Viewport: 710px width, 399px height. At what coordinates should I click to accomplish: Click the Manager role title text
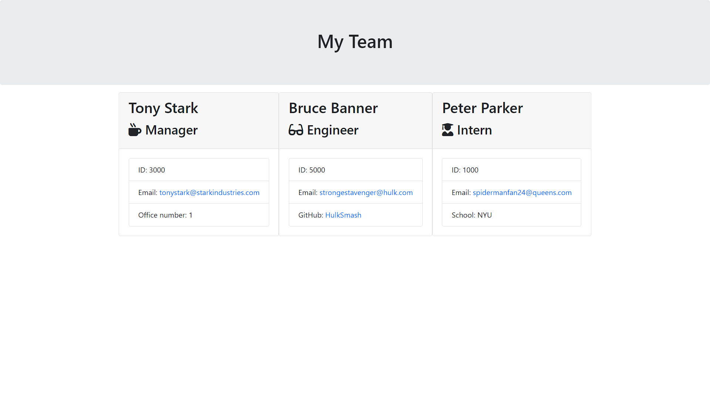171,130
